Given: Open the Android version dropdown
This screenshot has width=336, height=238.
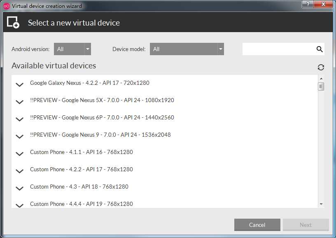Looking at the screenshot, I should pos(72,49).
